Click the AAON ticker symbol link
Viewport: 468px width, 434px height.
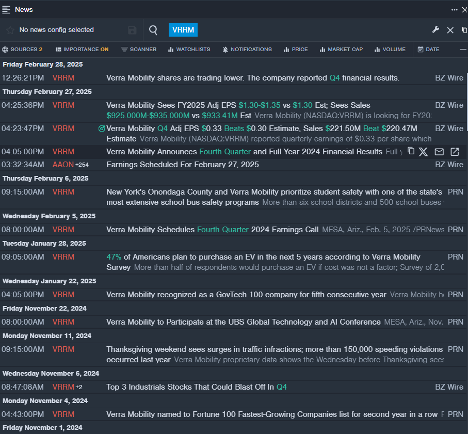click(x=63, y=165)
